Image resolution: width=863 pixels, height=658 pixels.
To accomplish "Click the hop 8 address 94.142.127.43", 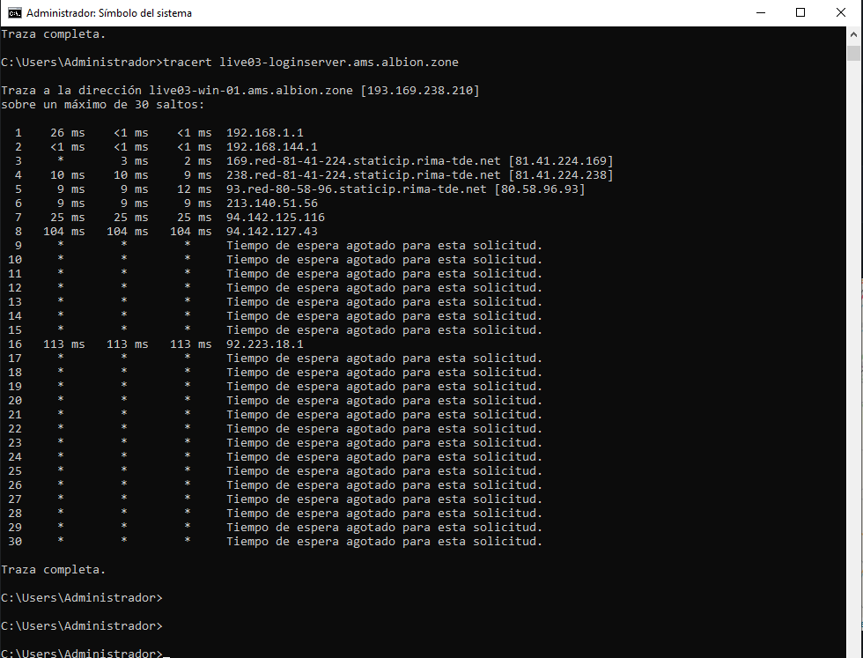I will pyautogui.click(x=272, y=232).
